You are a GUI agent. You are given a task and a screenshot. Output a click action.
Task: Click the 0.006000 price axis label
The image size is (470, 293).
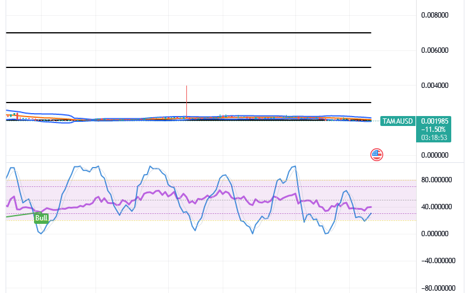[435, 50]
